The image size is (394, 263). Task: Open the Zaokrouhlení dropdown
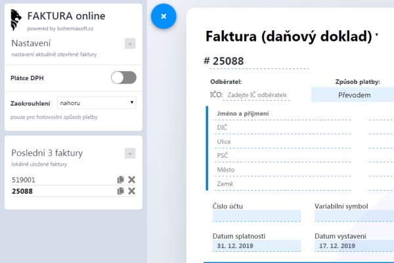tap(97, 103)
